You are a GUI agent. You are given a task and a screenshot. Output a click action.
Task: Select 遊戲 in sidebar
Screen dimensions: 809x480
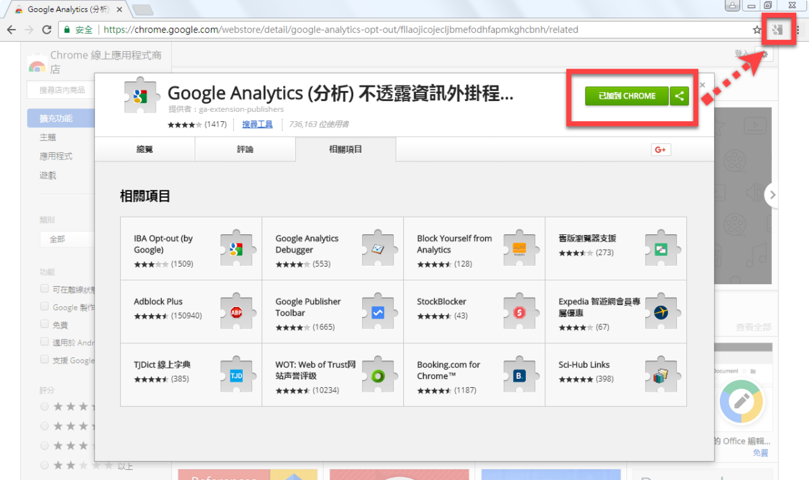pyautogui.click(x=48, y=176)
